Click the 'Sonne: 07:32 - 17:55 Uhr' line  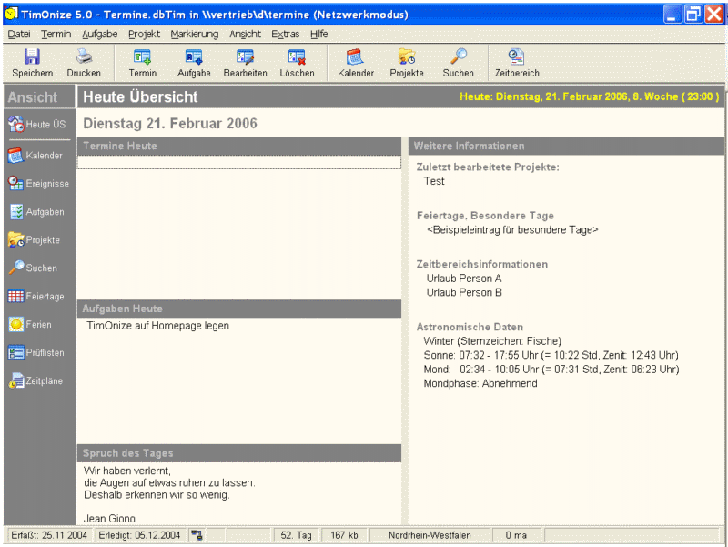click(551, 356)
